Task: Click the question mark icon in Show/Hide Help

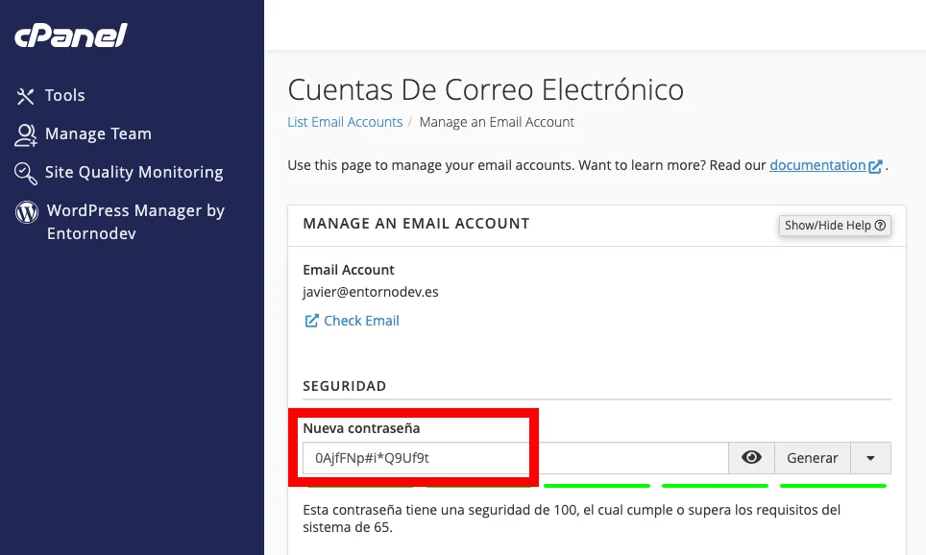Action: coord(879,226)
